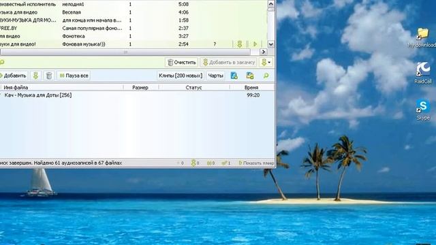Viewport: 436px width, 245px height.
Task: Click search magnifier icon left of Очистить row
Action: 1,62
